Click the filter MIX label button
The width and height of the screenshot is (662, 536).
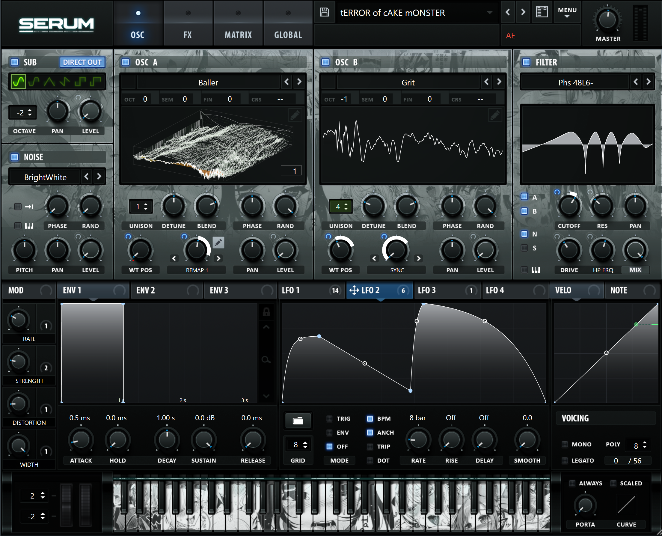(x=635, y=269)
